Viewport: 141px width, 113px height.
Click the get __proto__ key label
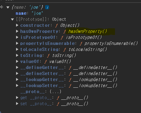(x=36, y=98)
